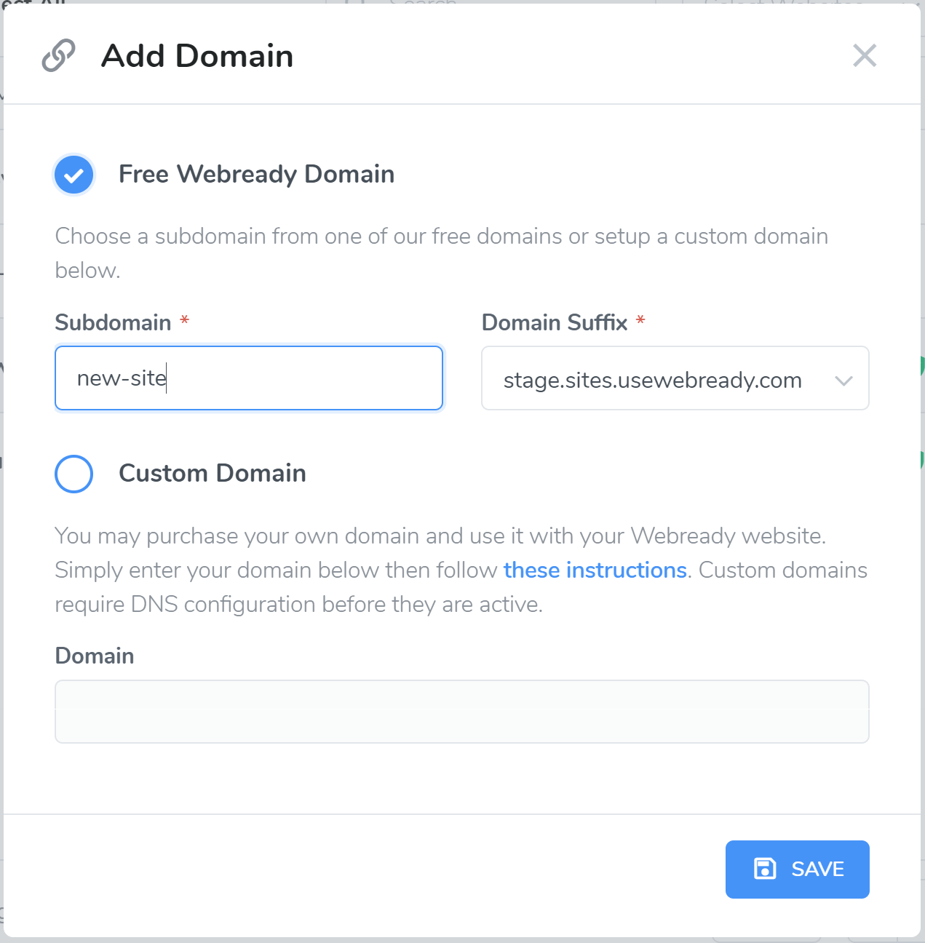Click the Domain label above the custom field
Image resolution: width=925 pixels, height=943 pixels.
95,656
